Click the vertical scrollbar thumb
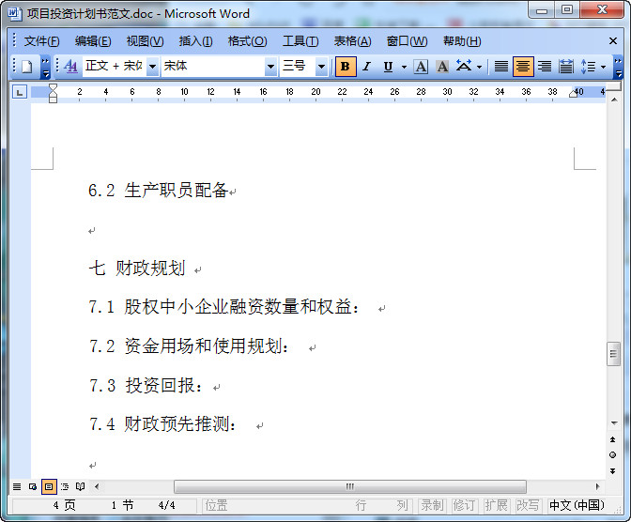Image resolution: width=631 pixels, height=522 pixels. click(614, 354)
